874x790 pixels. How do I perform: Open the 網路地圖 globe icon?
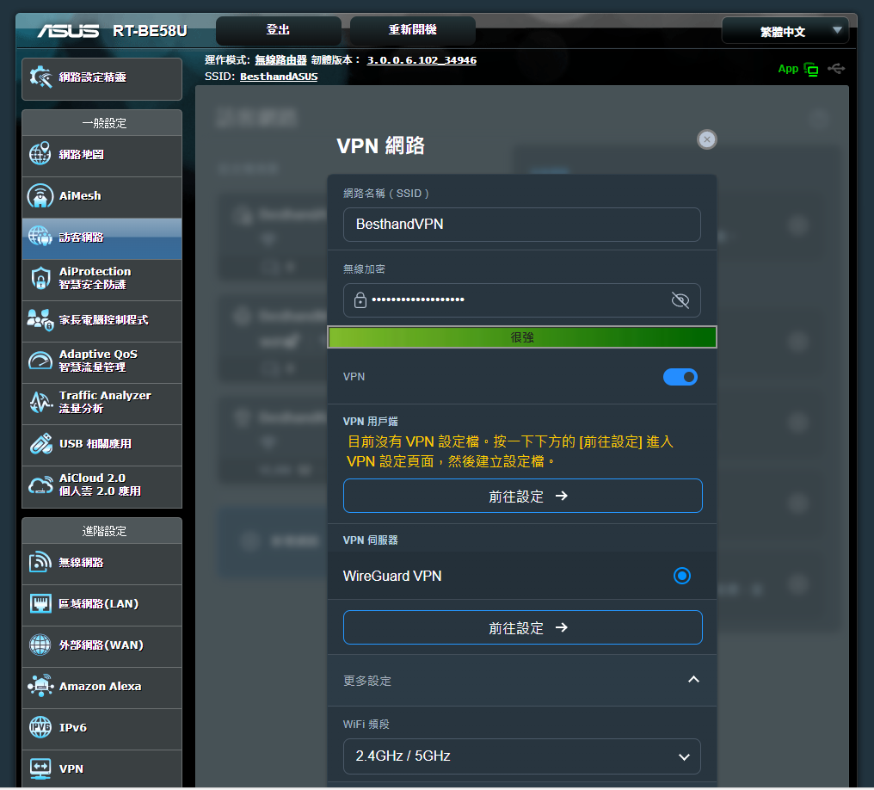pyautogui.click(x=40, y=155)
